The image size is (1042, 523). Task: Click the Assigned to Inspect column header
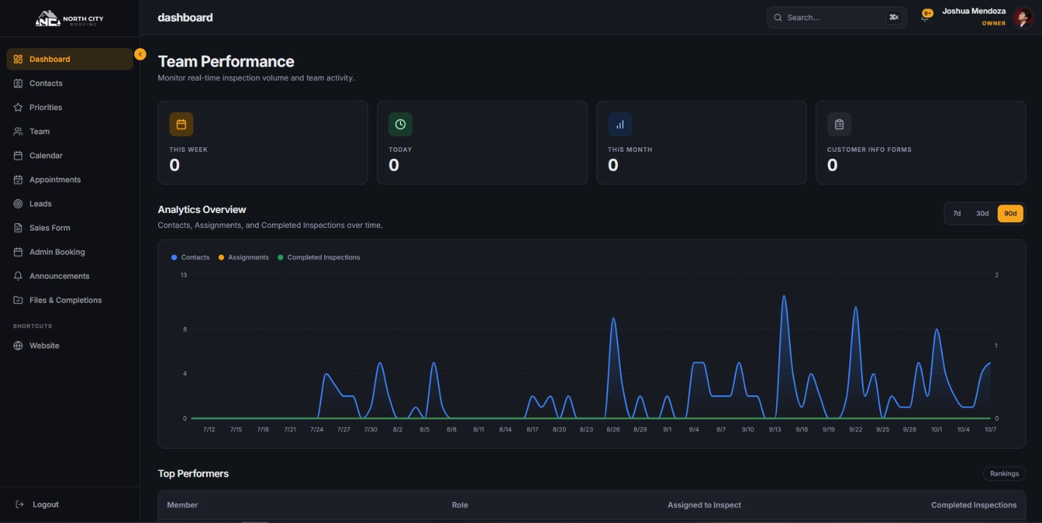click(x=704, y=505)
